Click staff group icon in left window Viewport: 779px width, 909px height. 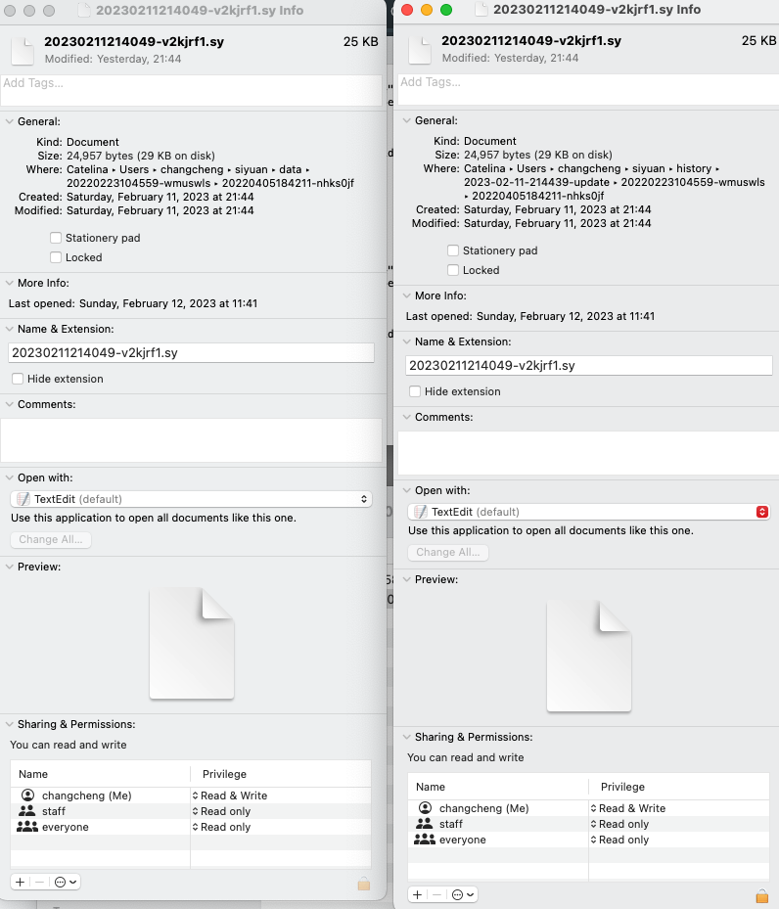(26, 810)
